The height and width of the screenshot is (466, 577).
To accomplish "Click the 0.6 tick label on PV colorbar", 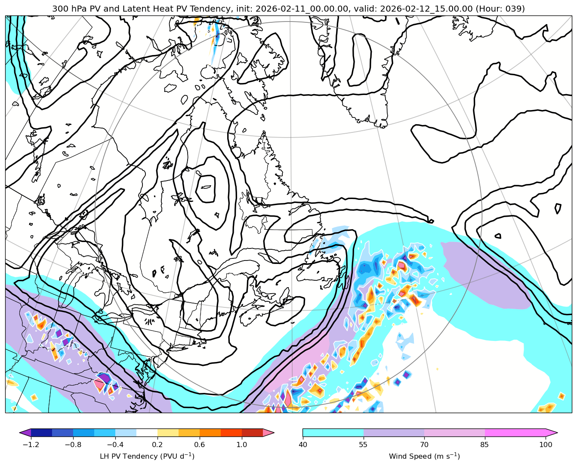I will [200, 445].
